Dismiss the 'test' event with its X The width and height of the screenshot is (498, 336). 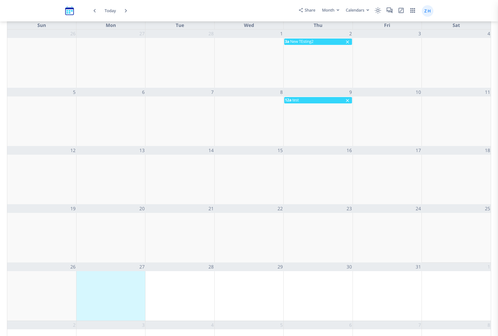coord(347,100)
